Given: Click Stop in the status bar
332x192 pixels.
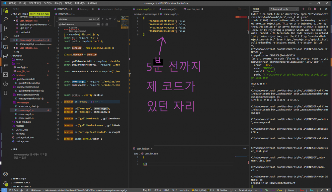Looking at the screenshot, I should pos(312,190).
